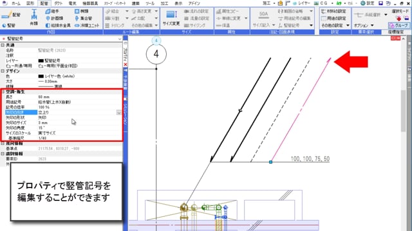
Task: Select the 継手 fittings tool
Action: (52, 12)
